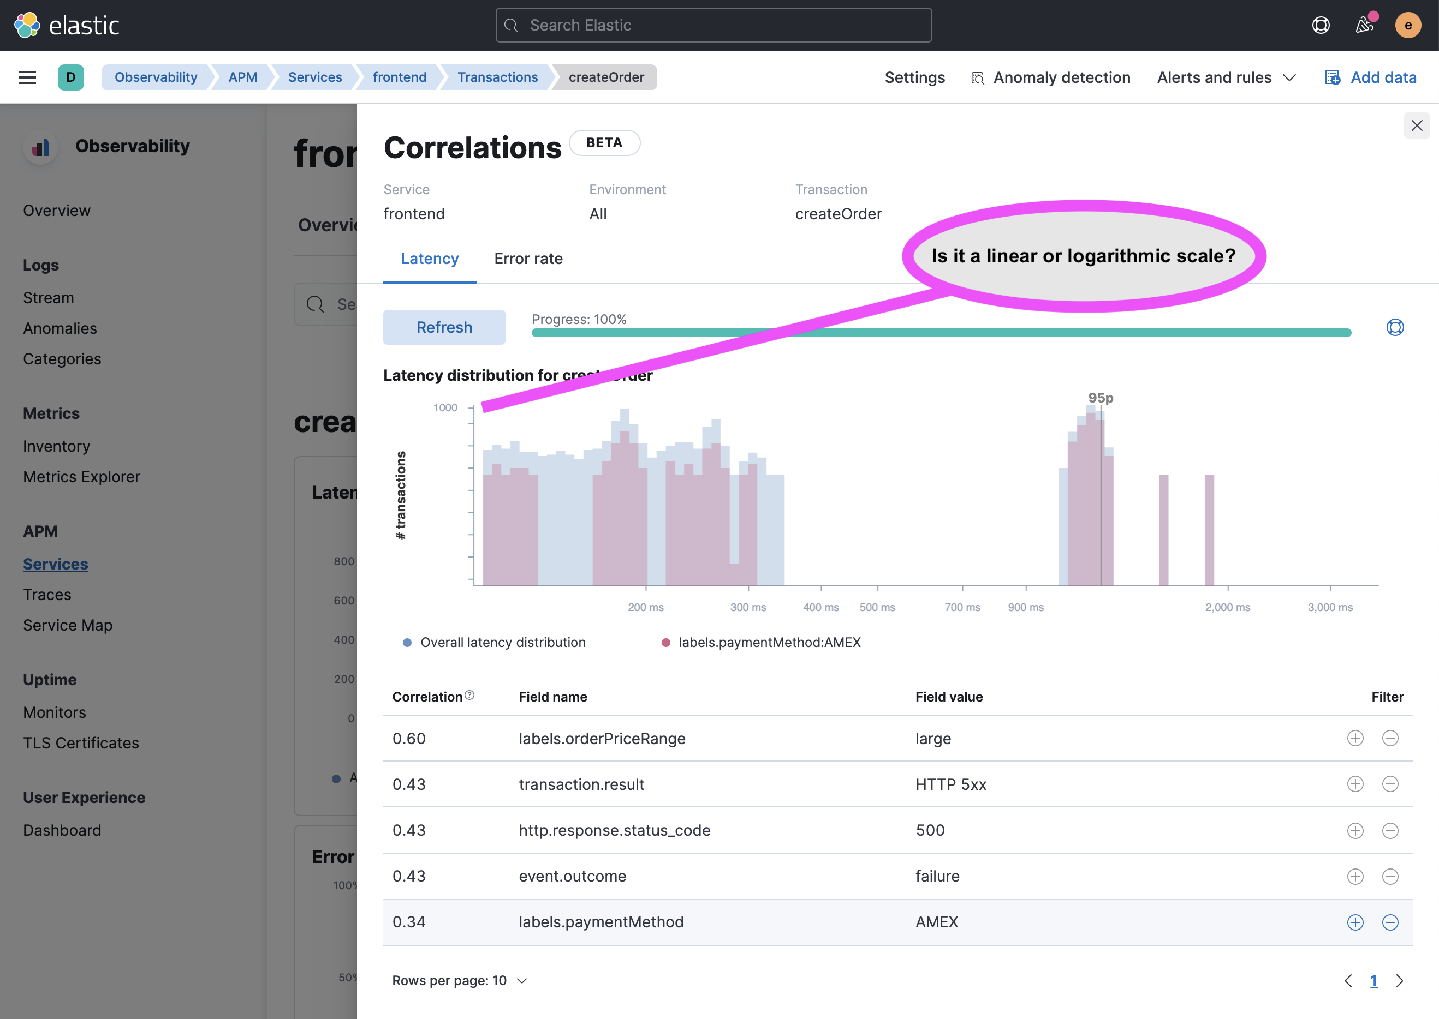Open the Service Map page
This screenshot has height=1019, width=1439.
click(68, 625)
